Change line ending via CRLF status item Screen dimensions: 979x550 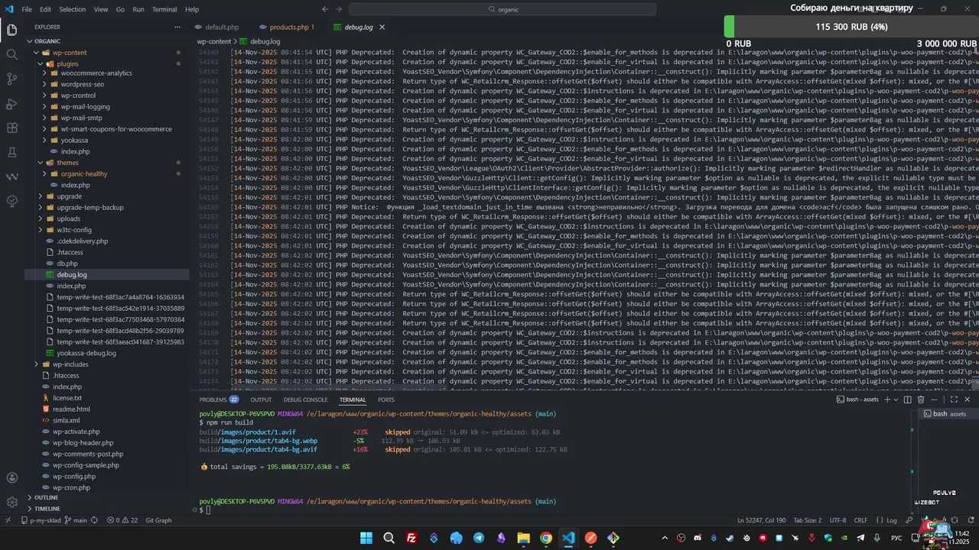coord(860,520)
